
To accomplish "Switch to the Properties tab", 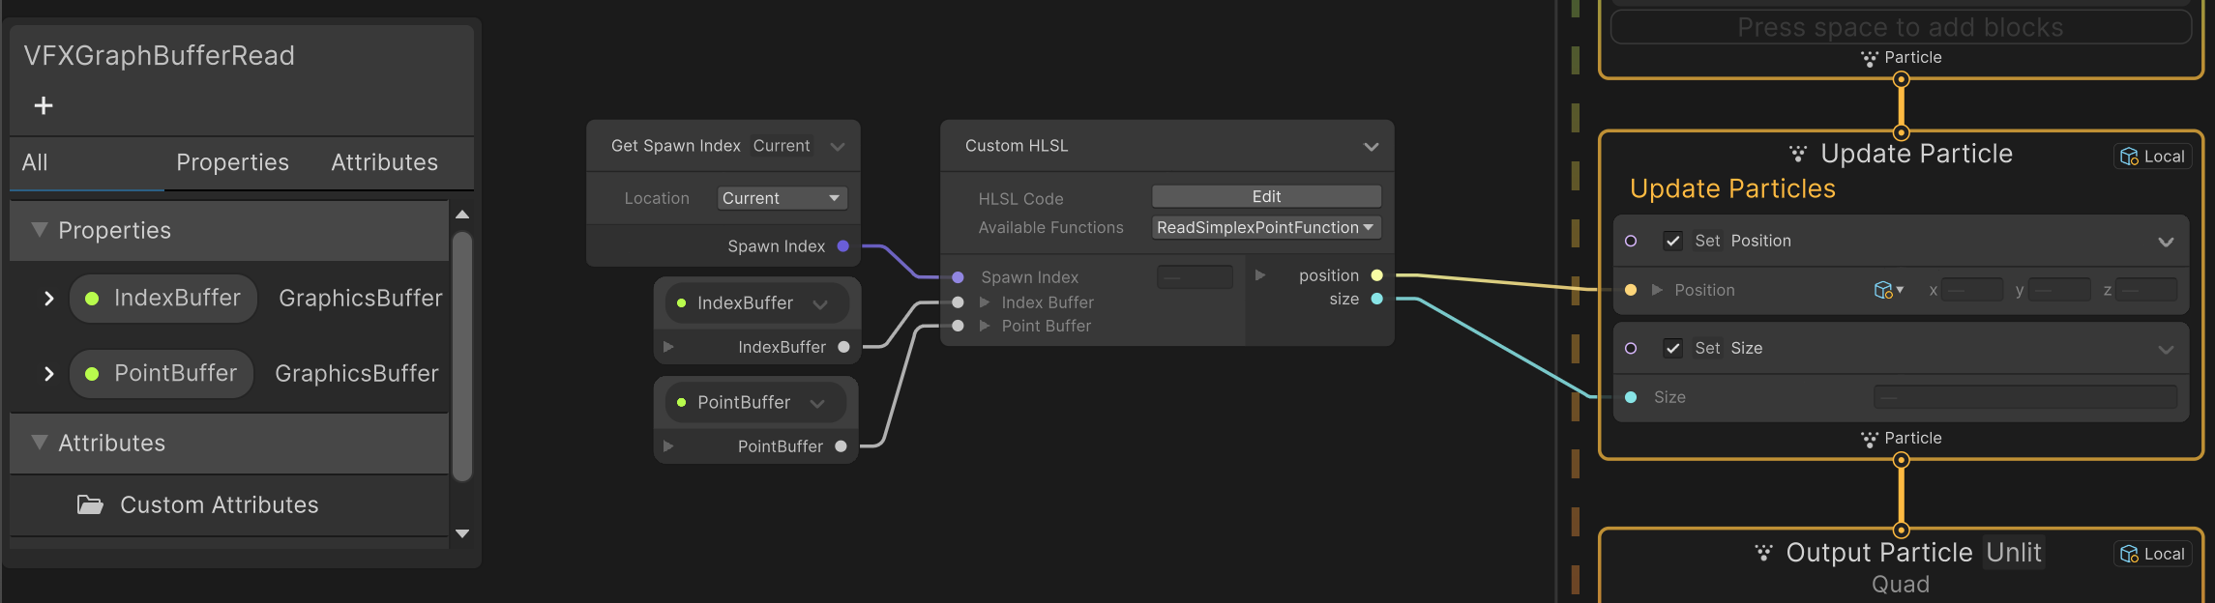I will pyautogui.click(x=232, y=162).
